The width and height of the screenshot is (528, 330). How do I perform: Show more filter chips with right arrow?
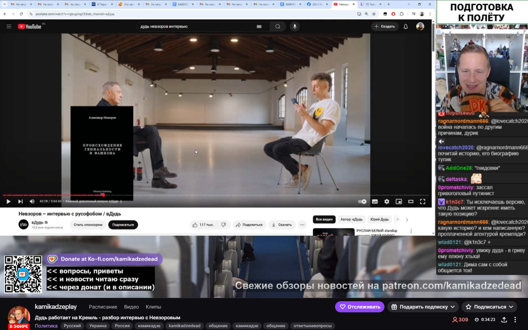pos(407,220)
